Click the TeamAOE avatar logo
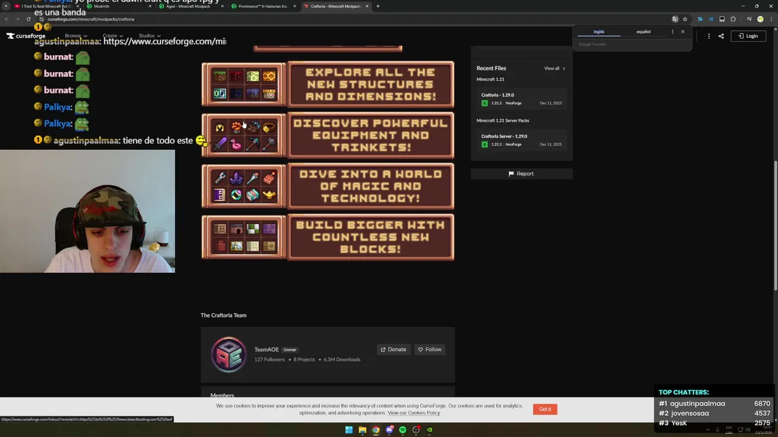778x437 pixels. pyautogui.click(x=229, y=354)
